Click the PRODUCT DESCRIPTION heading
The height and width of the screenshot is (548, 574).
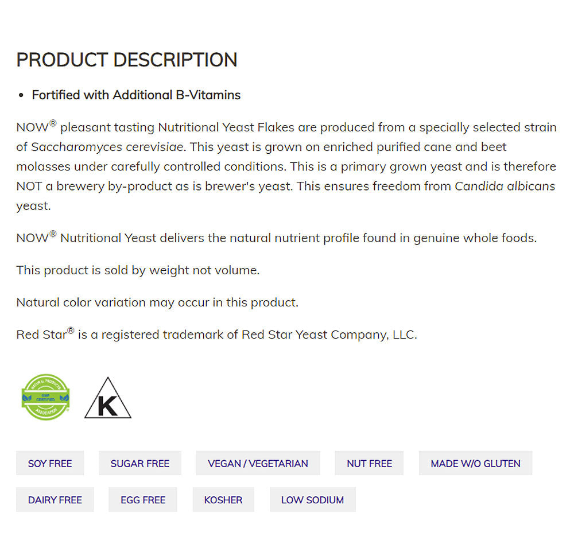tap(127, 60)
